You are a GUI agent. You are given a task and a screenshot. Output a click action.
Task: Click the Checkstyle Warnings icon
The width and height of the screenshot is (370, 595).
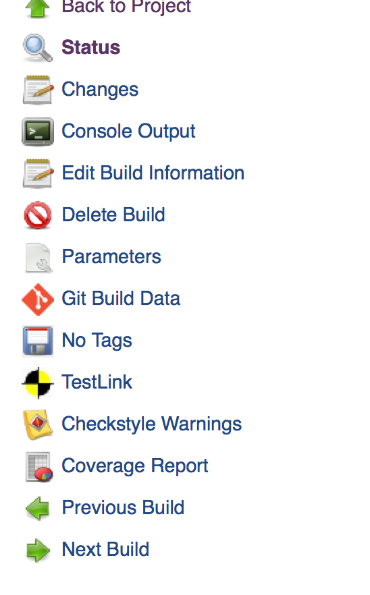tap(38, 424)
